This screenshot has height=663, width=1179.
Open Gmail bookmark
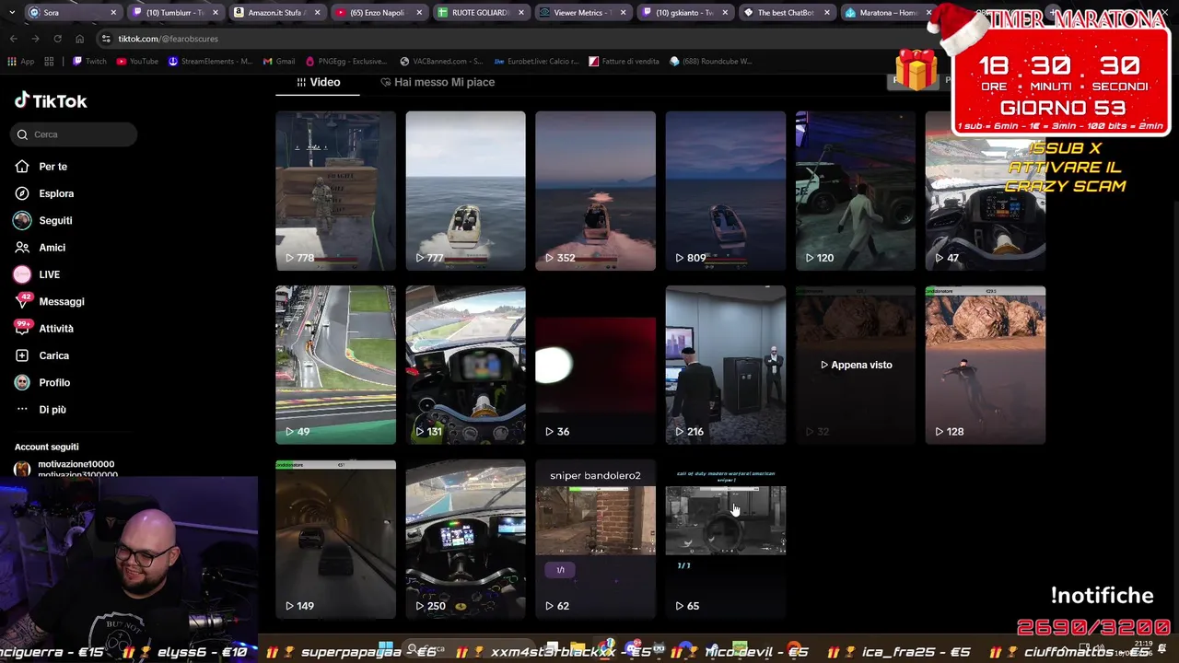pos(279,62)
